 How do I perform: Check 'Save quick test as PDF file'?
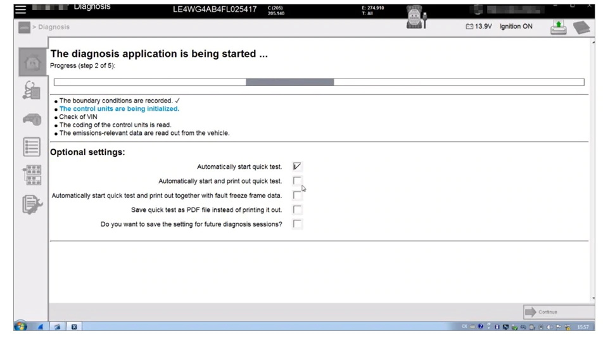pos(298,210)
